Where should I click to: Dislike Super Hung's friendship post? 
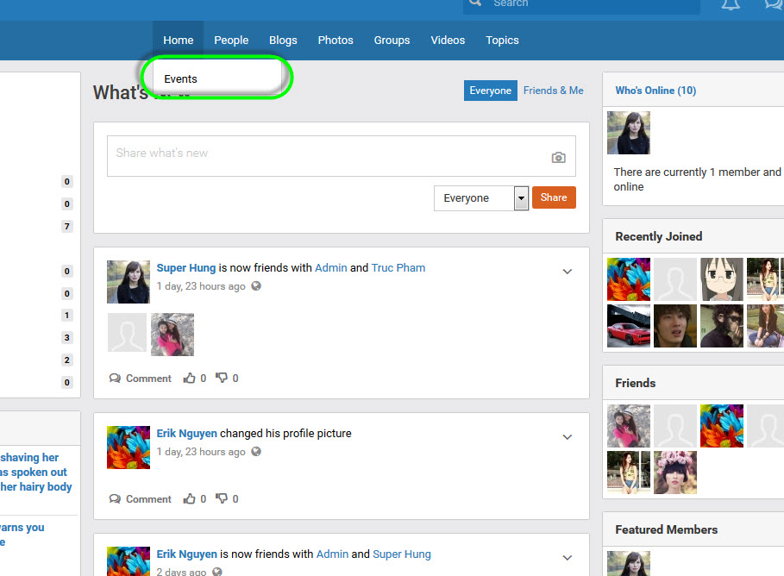222,379
